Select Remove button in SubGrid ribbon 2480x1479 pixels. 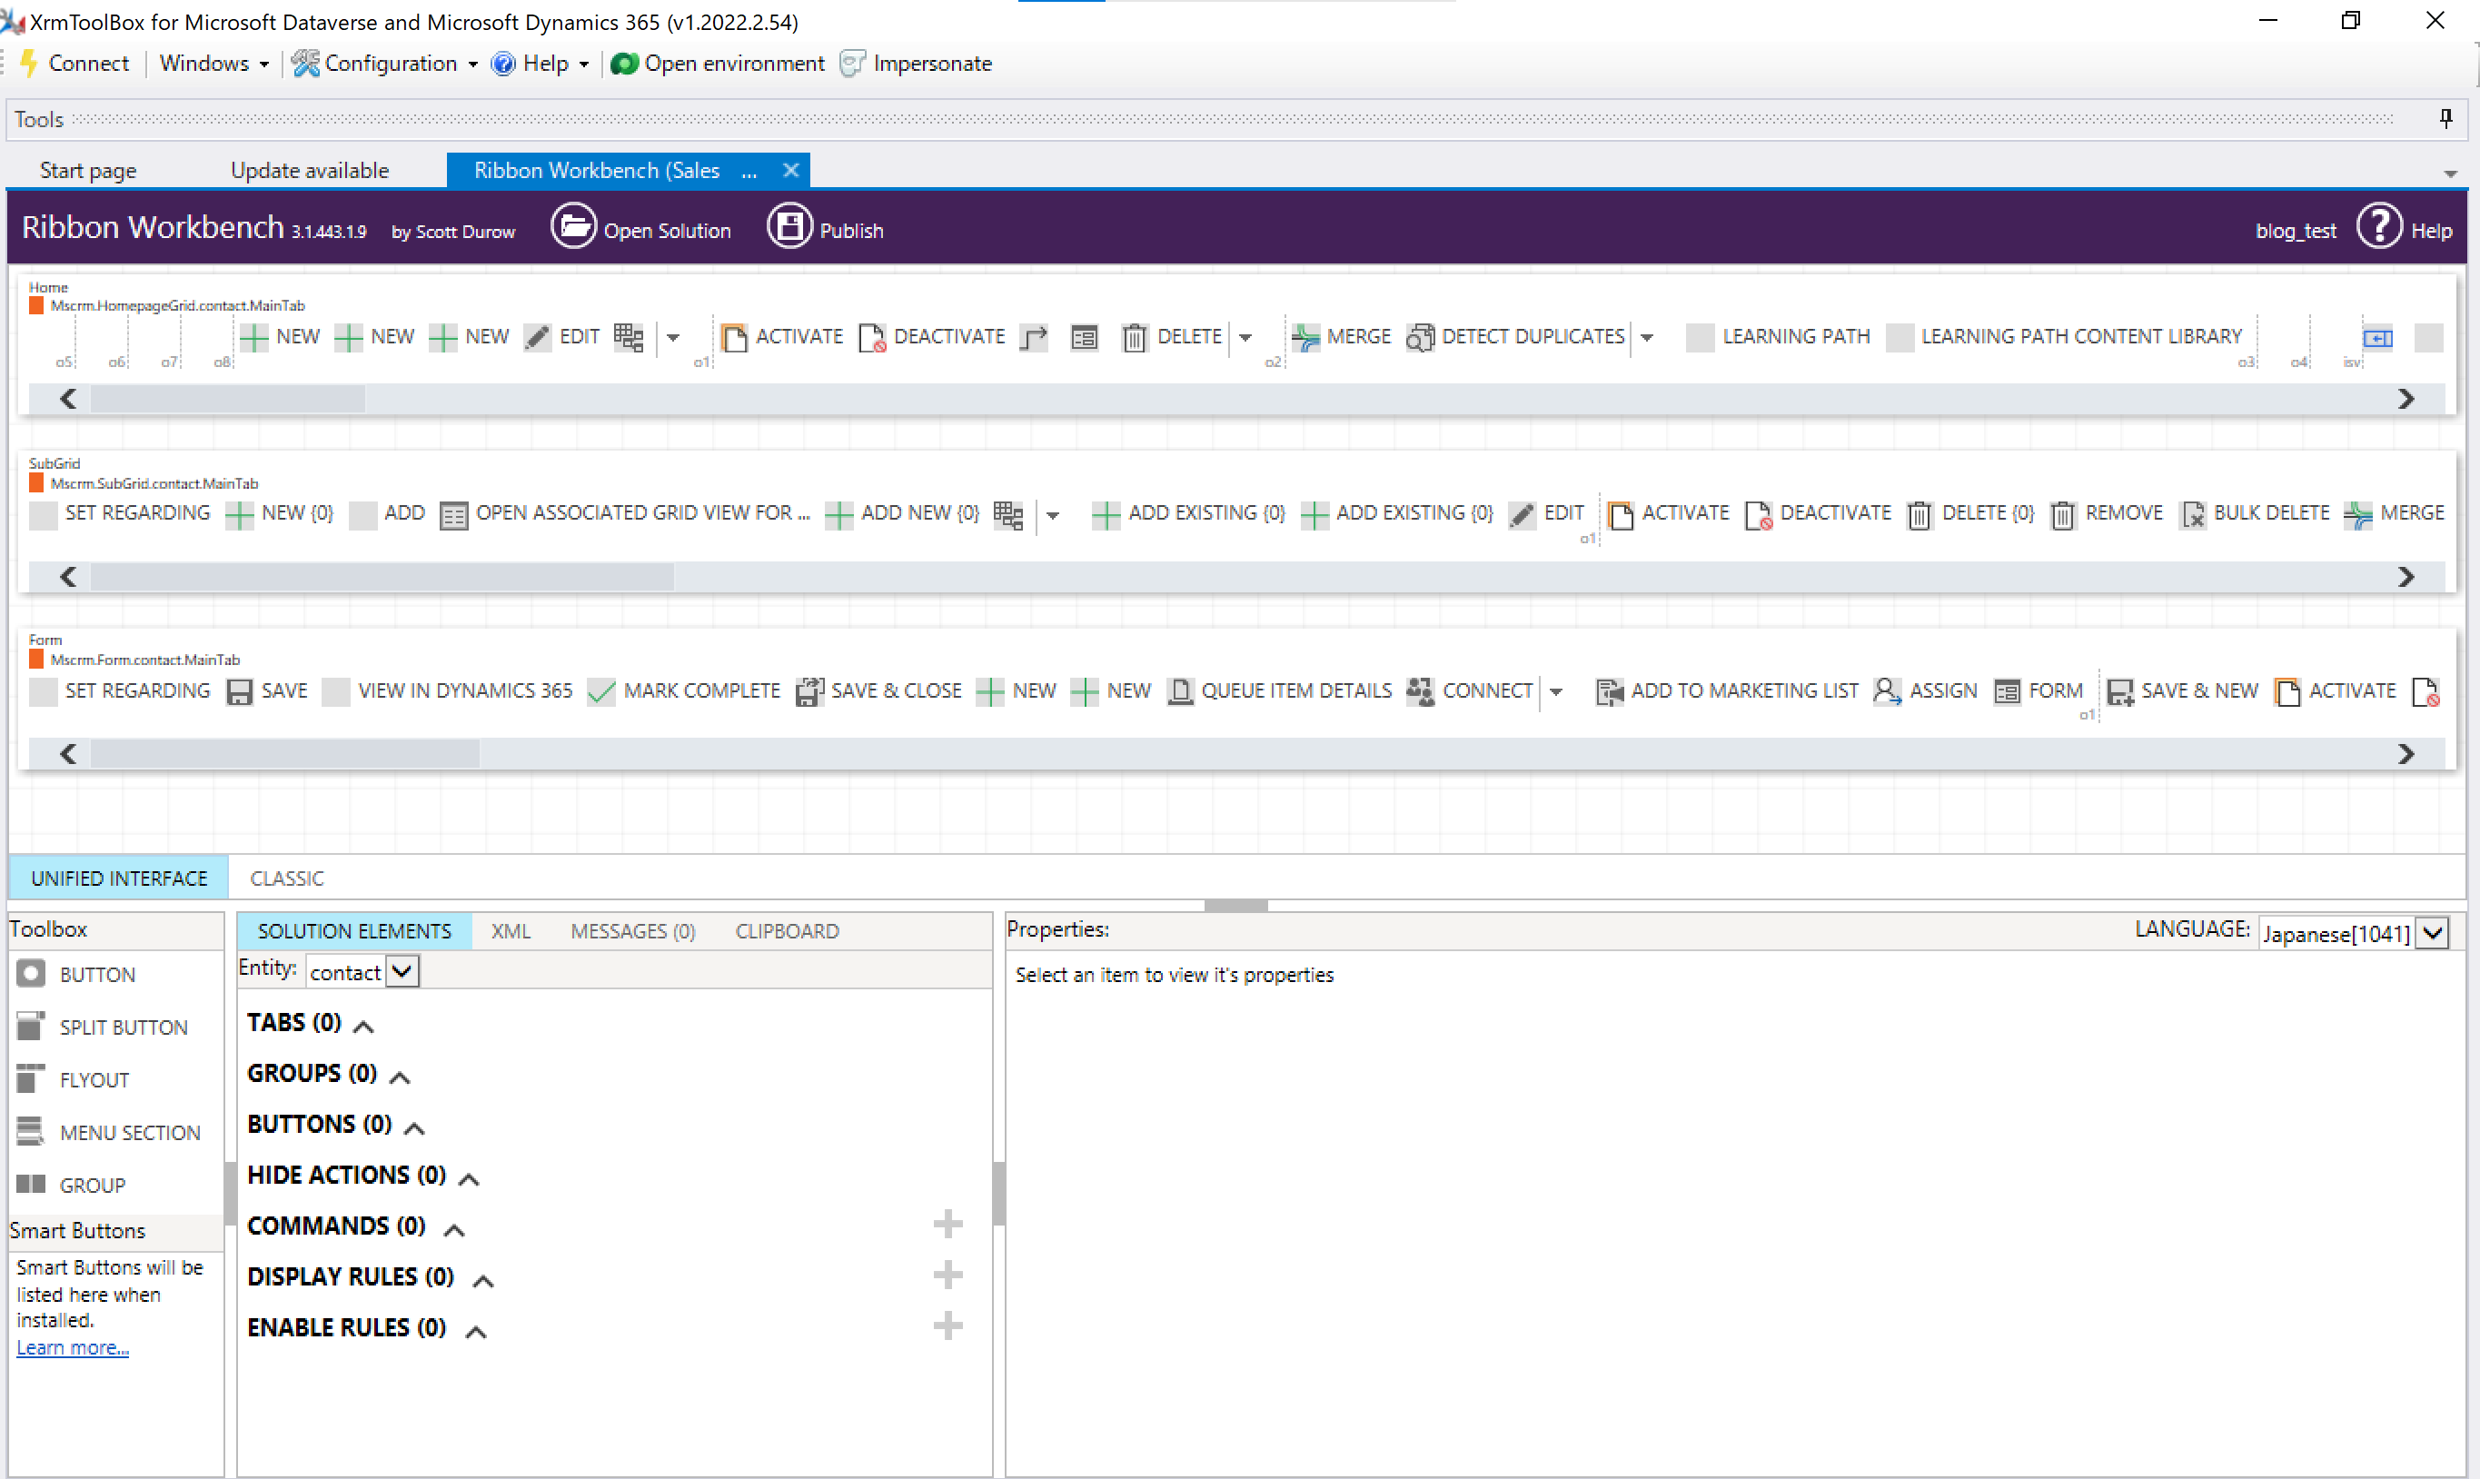tap(2108, 513)
